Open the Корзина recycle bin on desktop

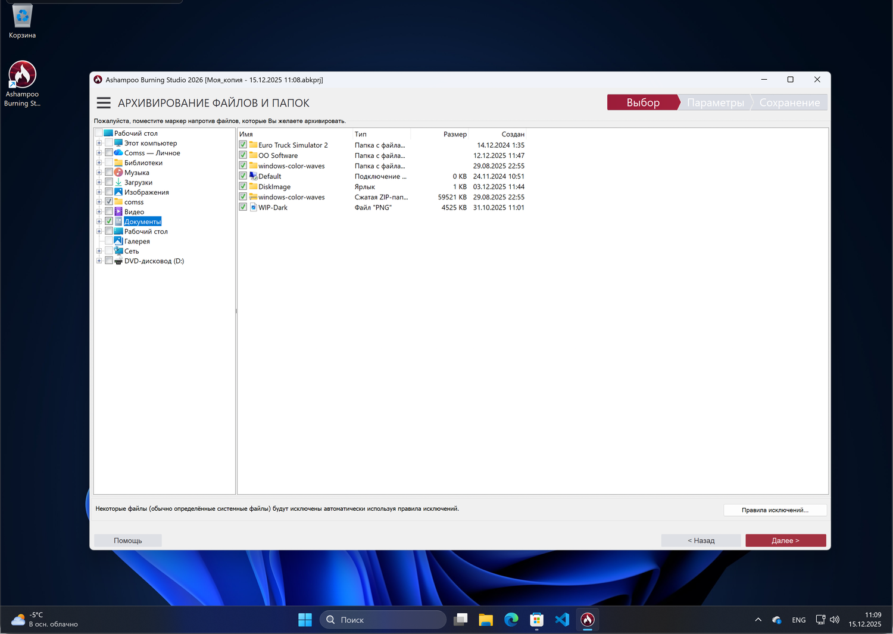point(22,21)
